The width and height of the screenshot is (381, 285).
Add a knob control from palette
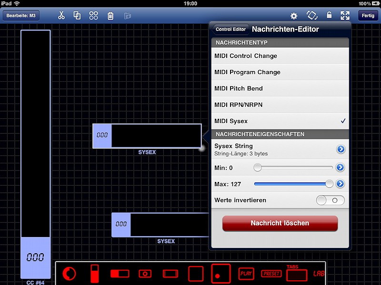pos(69,274)
